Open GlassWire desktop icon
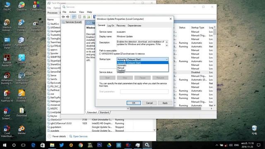 point(22,6)
